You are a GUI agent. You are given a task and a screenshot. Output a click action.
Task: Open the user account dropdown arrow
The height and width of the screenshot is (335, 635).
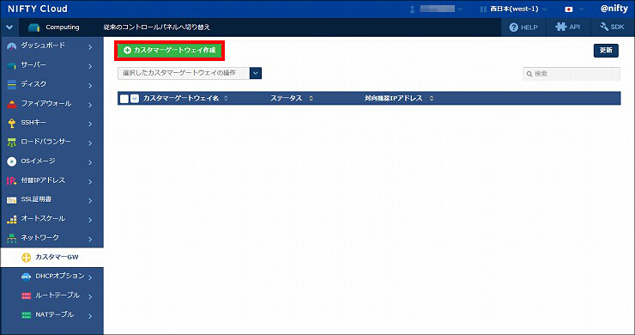click(460, 9)
